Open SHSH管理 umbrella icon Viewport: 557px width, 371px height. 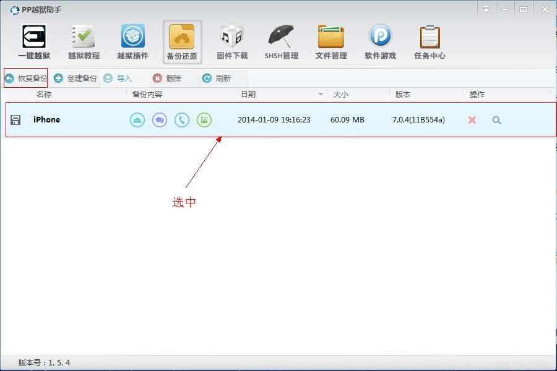coord(282,42)
